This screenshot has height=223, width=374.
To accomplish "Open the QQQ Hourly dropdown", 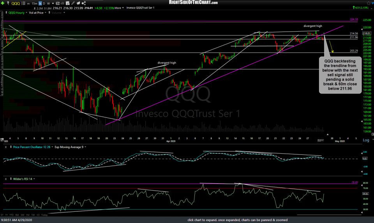I will pos(26,12).
